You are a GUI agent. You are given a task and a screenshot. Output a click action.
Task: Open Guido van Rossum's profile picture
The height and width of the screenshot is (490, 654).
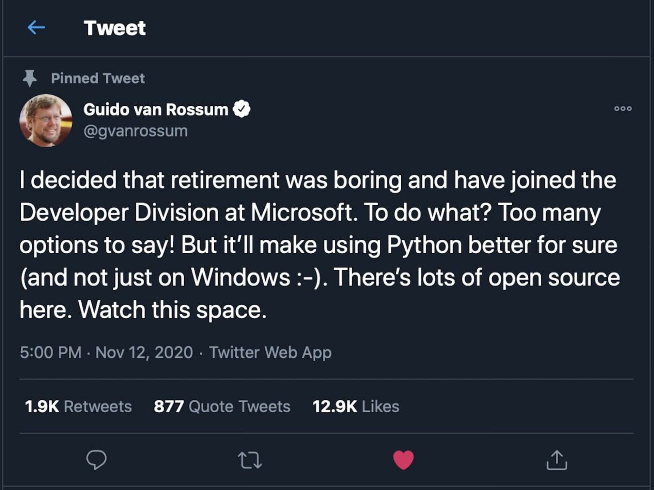[46, 120]
